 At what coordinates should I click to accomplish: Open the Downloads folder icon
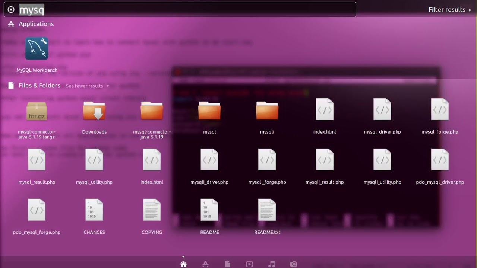coord(94,111)
